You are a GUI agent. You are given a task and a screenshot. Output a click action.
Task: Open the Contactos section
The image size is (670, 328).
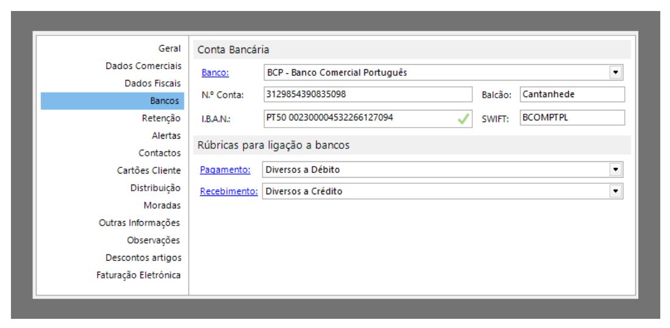(x=159, y=153)
